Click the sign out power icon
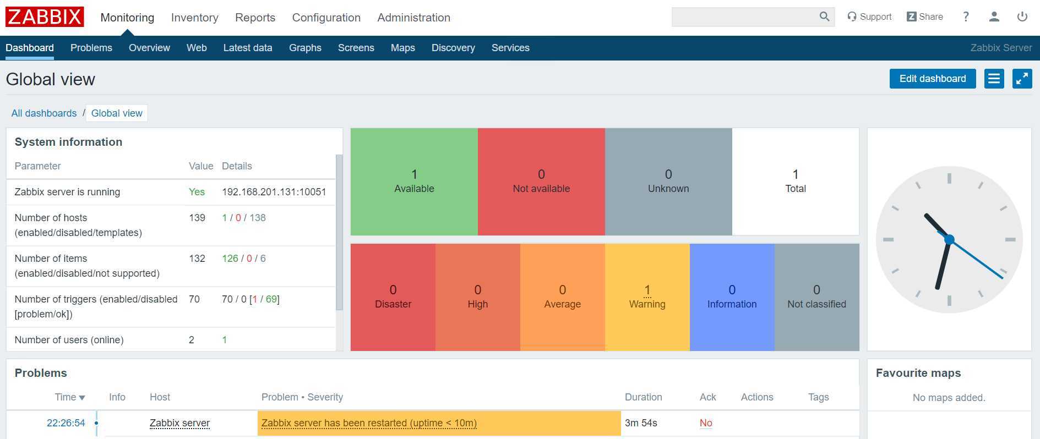 [1022, 17]
